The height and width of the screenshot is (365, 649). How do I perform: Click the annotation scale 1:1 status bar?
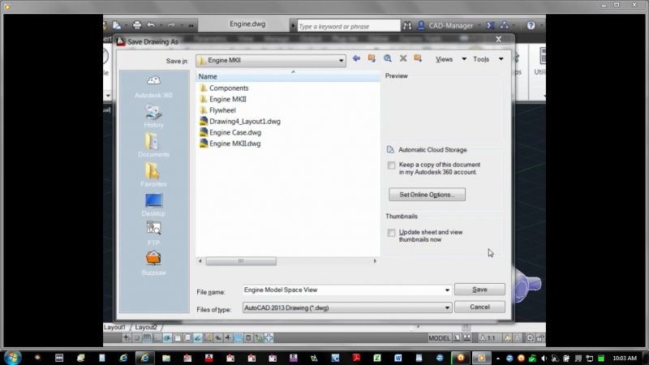coord(488,338)
